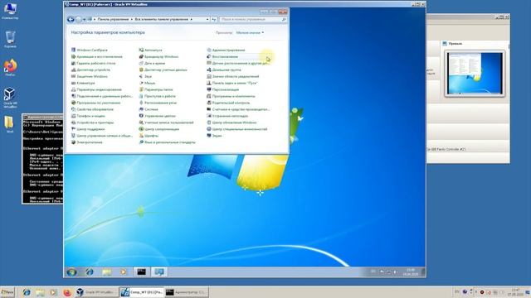This screenshot has height=298, width=531.
Task: Open Мышь (Mouse) settings
Action: click(148, 83)
